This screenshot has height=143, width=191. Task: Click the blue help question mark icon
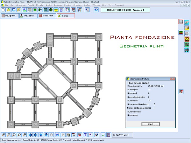pyautogui.click(x=96, y=10)
